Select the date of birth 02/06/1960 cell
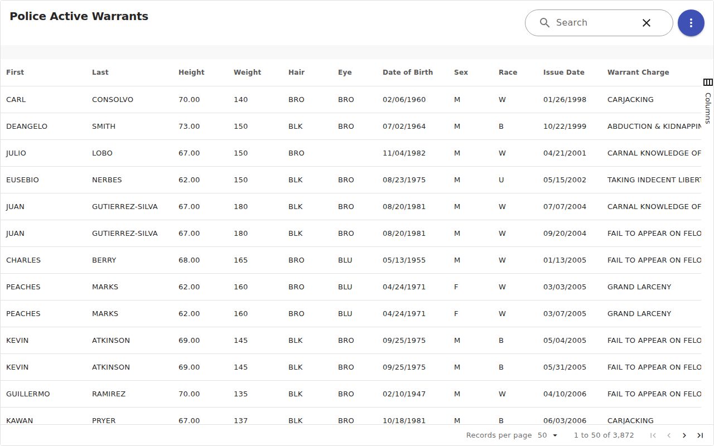This screenshot has width=714, height=446. (x=413, y=100)
